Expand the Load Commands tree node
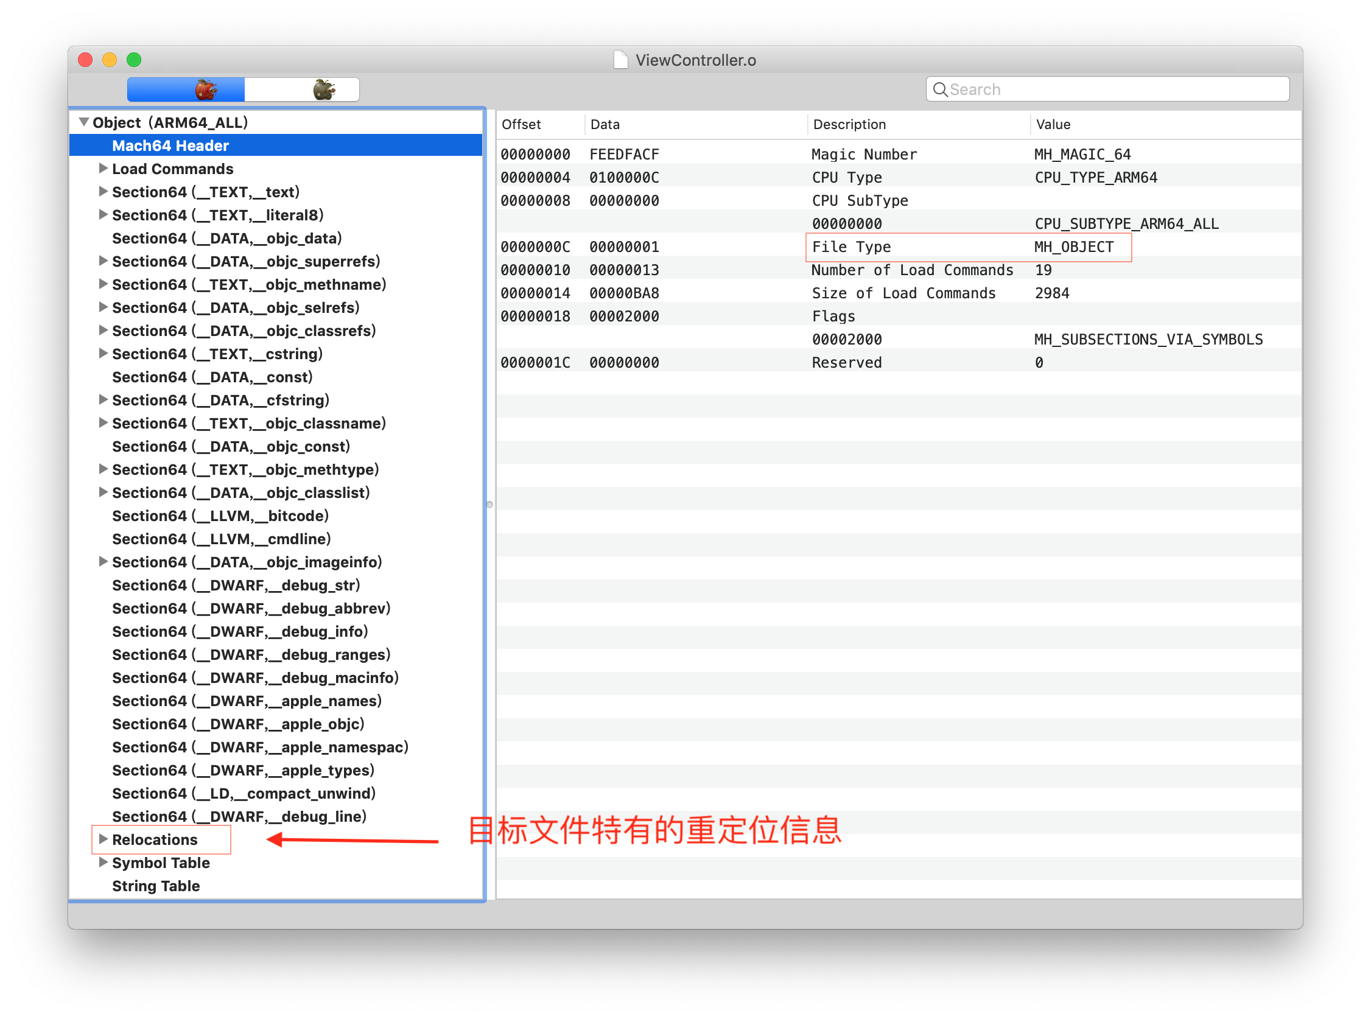 click(103, 169)
